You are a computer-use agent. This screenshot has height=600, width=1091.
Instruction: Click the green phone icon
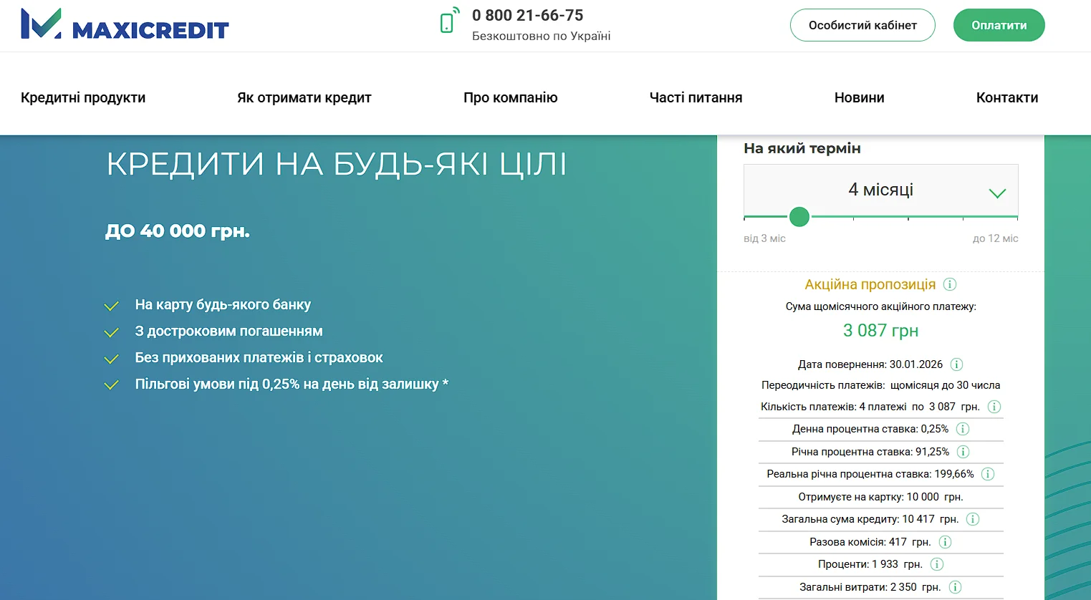click(x=448, y=21)
